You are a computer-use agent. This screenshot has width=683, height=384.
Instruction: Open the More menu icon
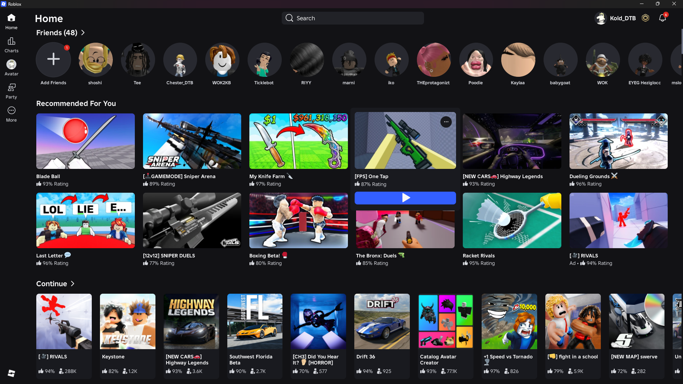click(11, 111)
